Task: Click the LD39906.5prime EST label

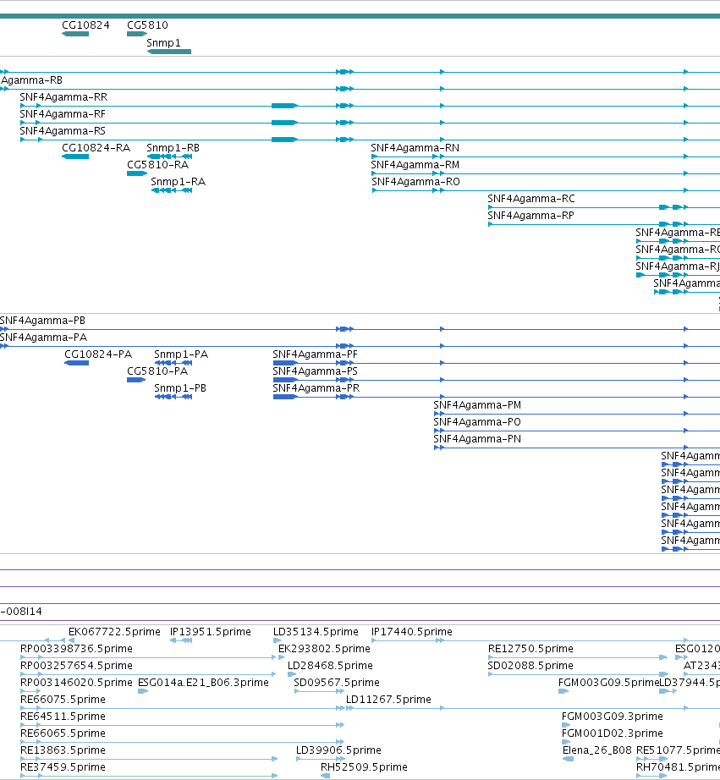Action: [339, 750]
